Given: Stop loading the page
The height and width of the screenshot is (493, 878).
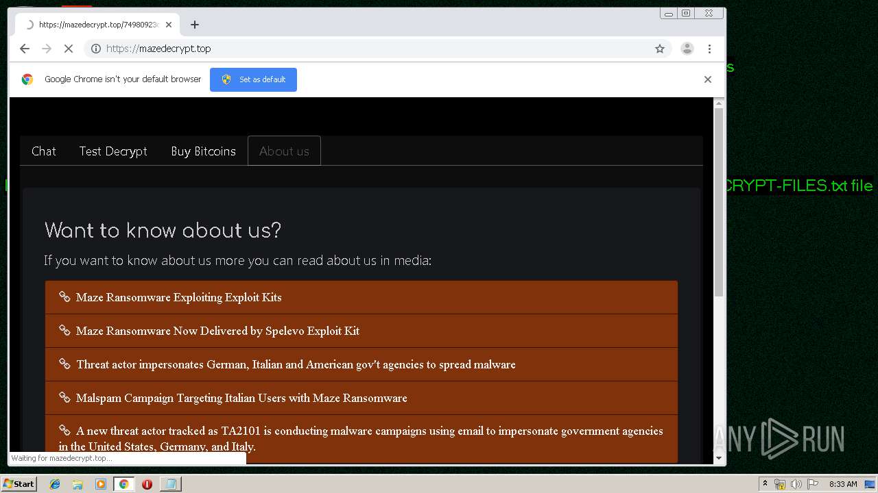Looking at the screenshot, I should pos(69,49).
